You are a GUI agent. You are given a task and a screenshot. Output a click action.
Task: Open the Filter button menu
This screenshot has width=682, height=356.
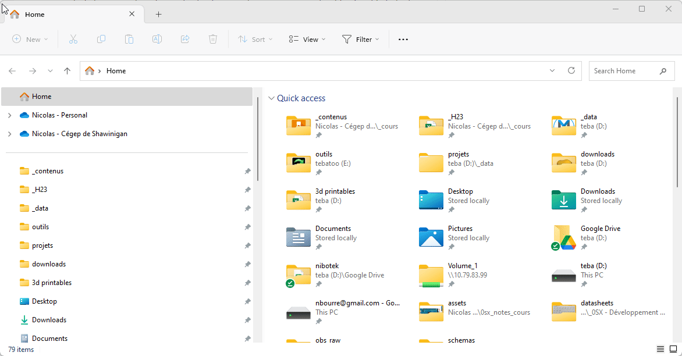[360, 39]
